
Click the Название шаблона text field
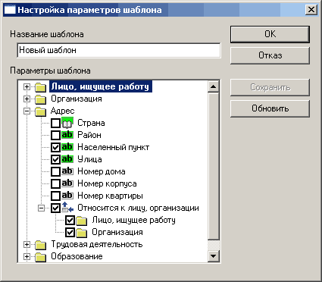tap(119, 50)
